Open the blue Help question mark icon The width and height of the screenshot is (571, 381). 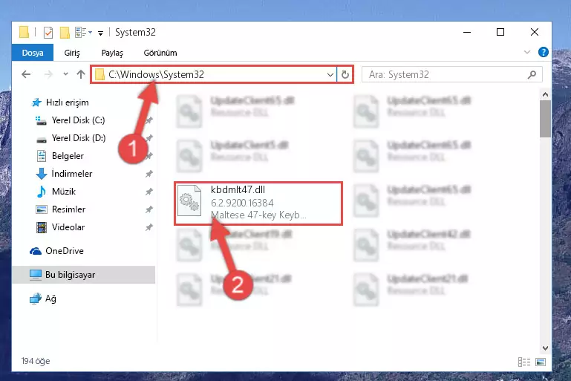pyautogui.click(x=543, y=52)
